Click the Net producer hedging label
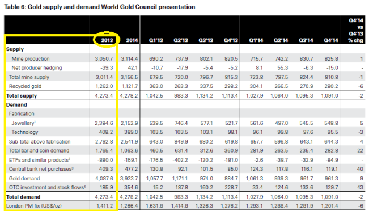Image resolution: width=369 pixels, height=211 pixels. pos(37,68)
